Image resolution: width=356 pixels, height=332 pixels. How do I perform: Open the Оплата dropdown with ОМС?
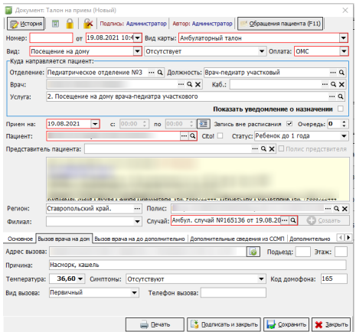344,51
